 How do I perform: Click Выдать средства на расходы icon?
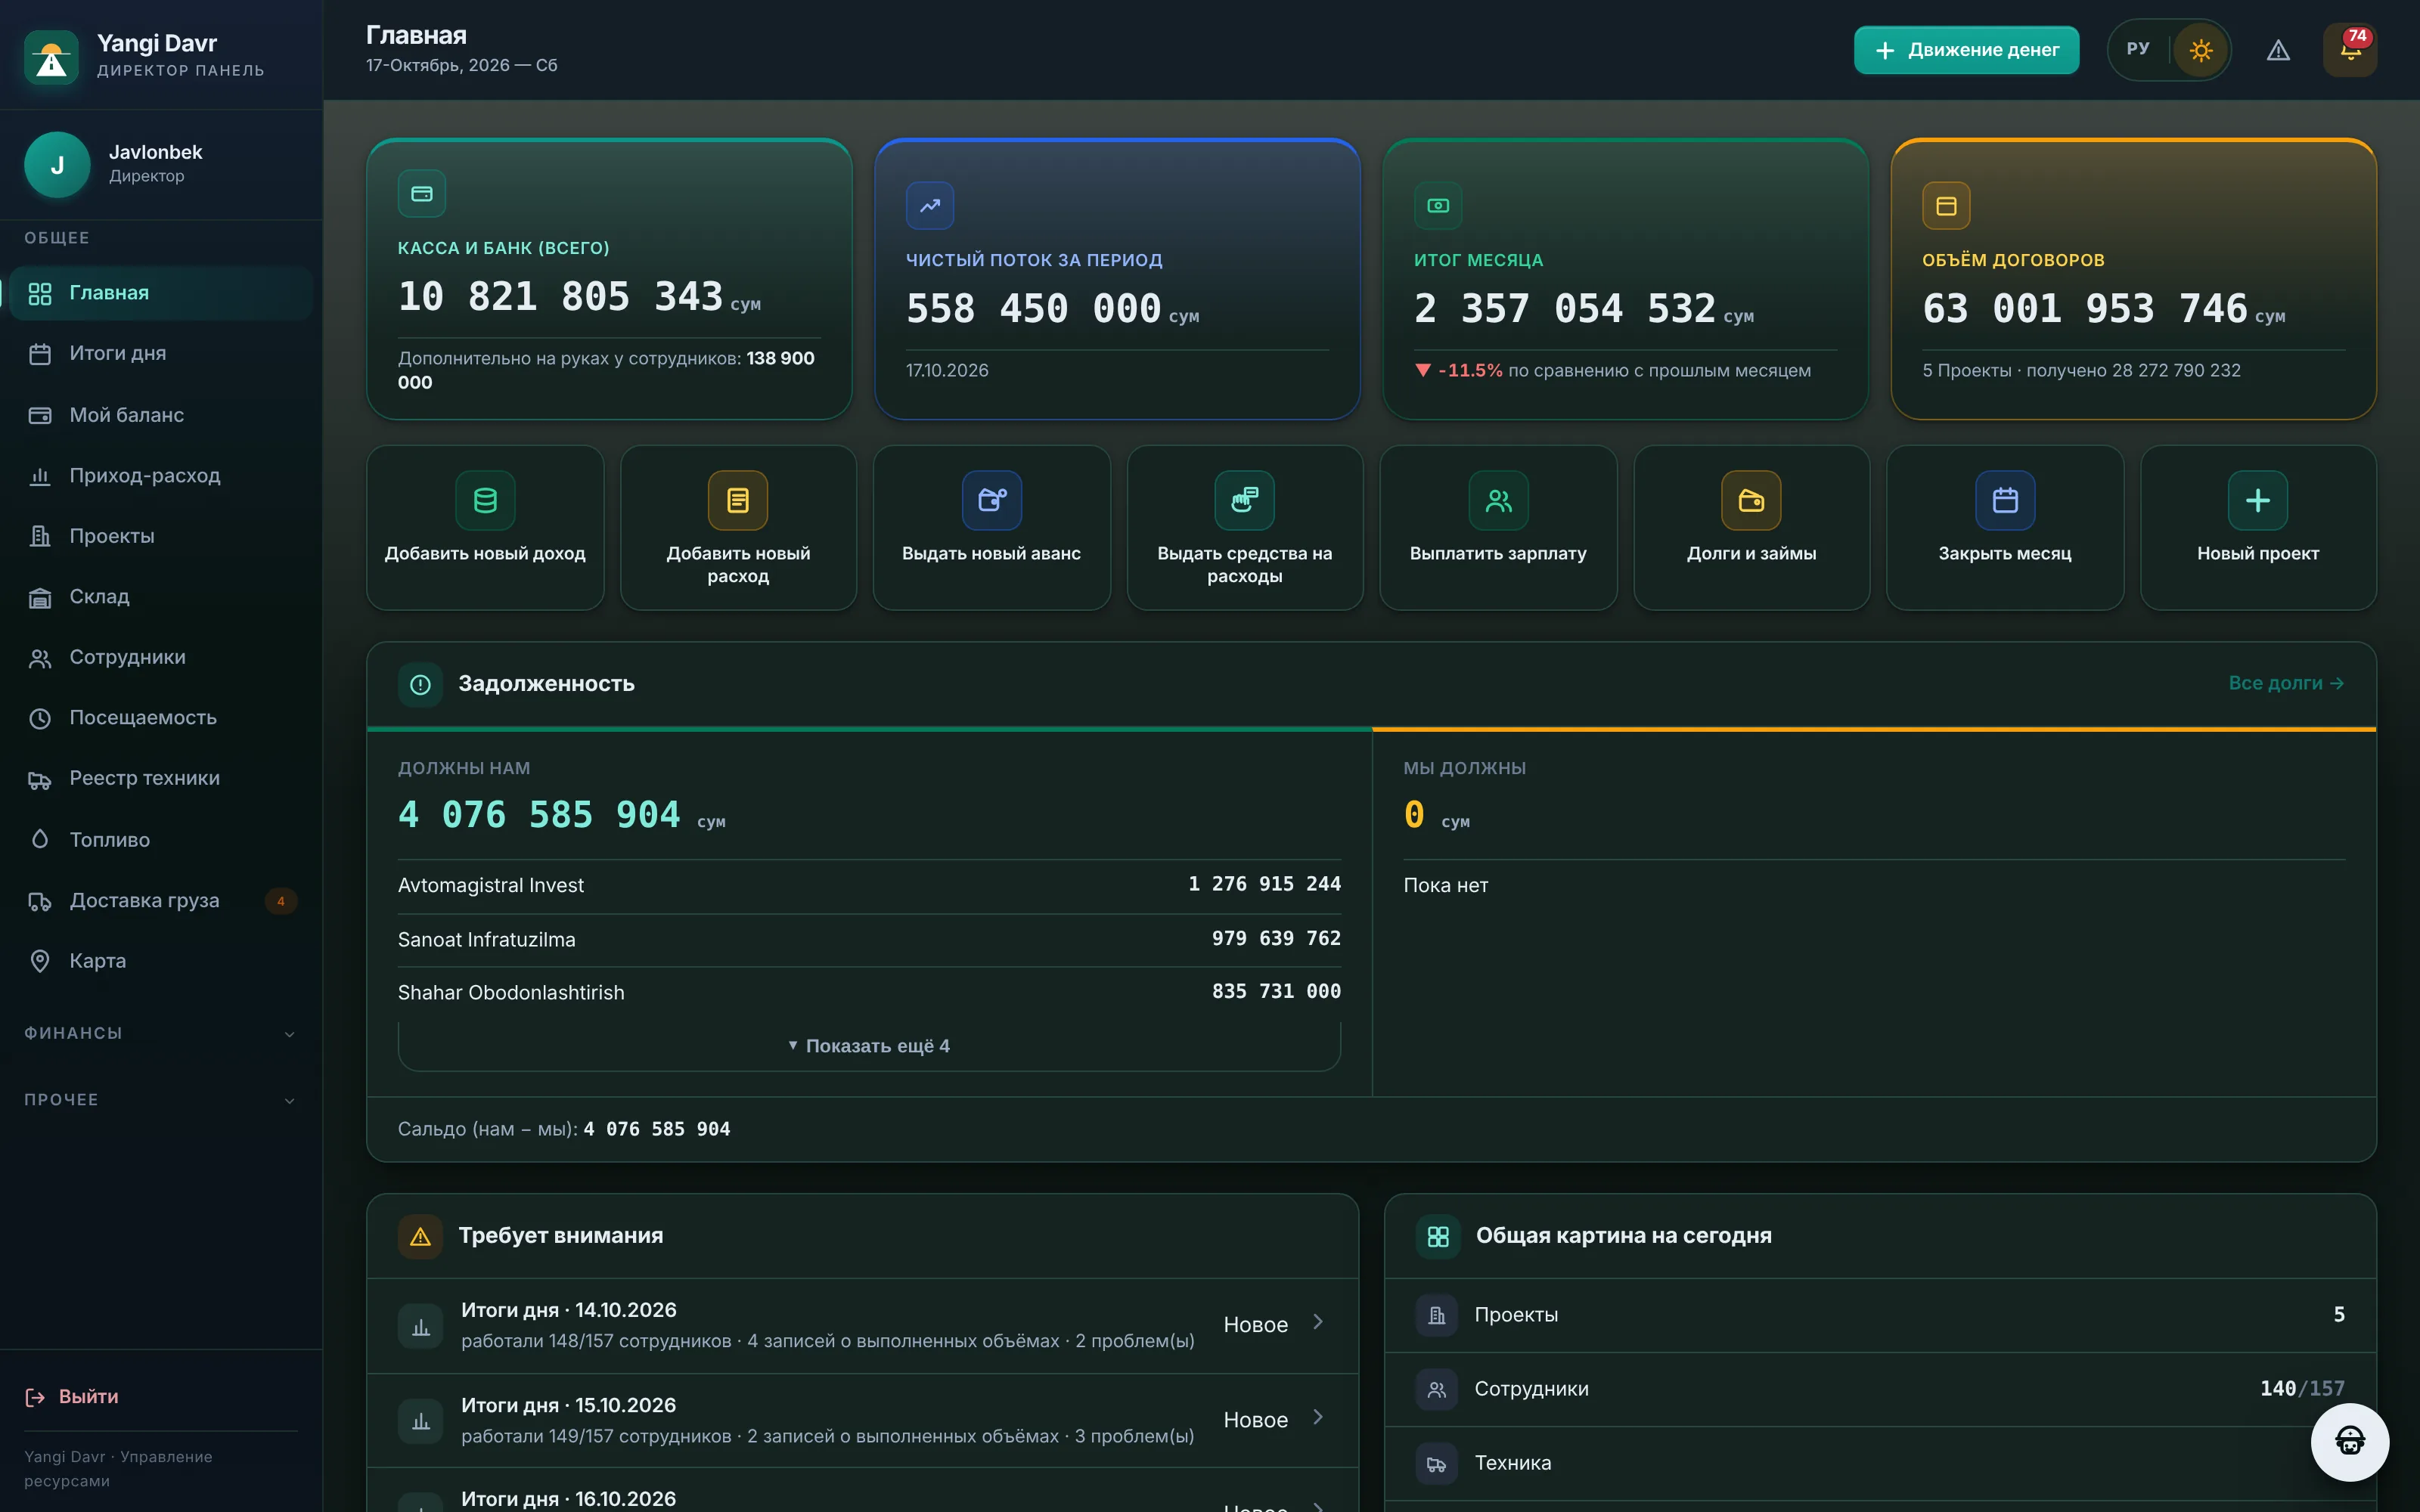tap(1245, 500)
